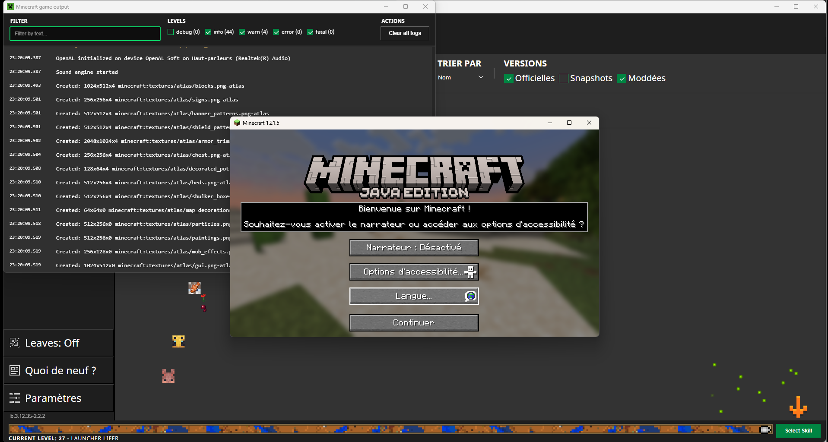Enable the debug (0) log level checkbox

pyautogui.click(x=171, y=32)
